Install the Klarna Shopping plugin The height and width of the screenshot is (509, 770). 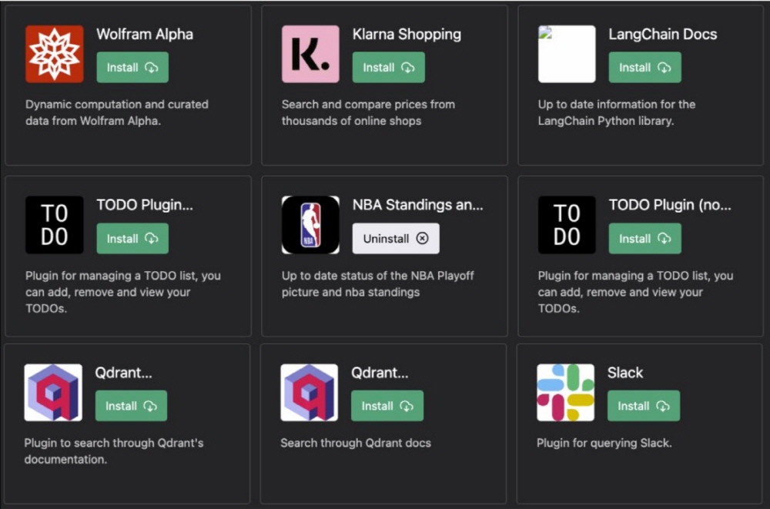(388, 67)
